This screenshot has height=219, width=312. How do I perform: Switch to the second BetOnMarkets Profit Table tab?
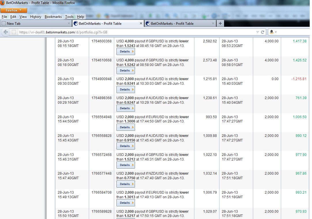[180, 23]
